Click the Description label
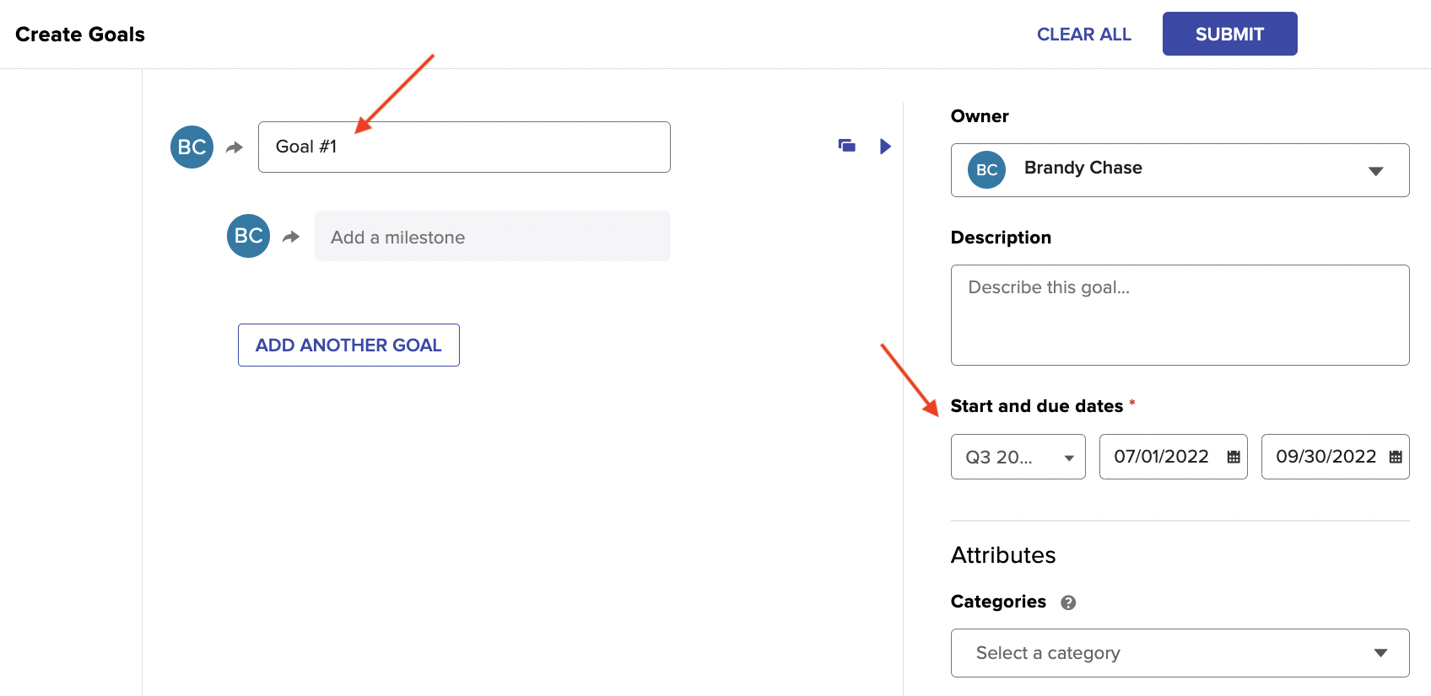1431x696 pixels. pyautogui.click(x=1001, y=238)
